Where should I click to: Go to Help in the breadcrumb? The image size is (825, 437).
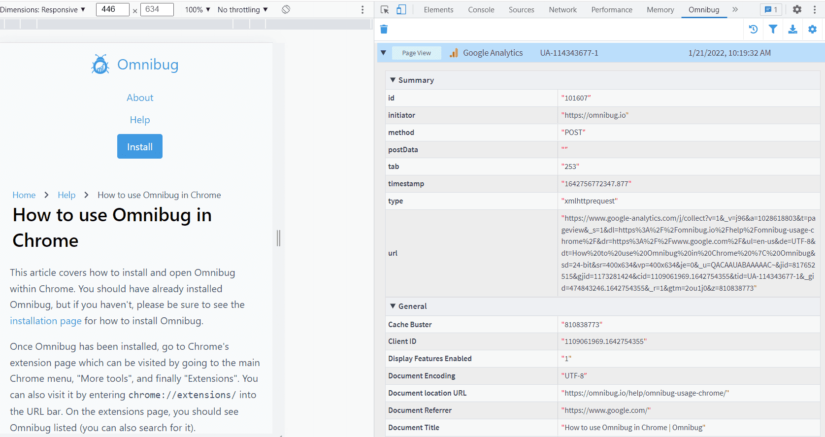(66, 195)
